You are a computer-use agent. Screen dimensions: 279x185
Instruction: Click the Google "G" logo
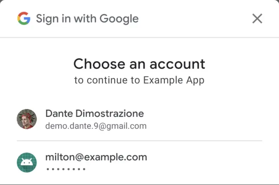tap(24, 18)
